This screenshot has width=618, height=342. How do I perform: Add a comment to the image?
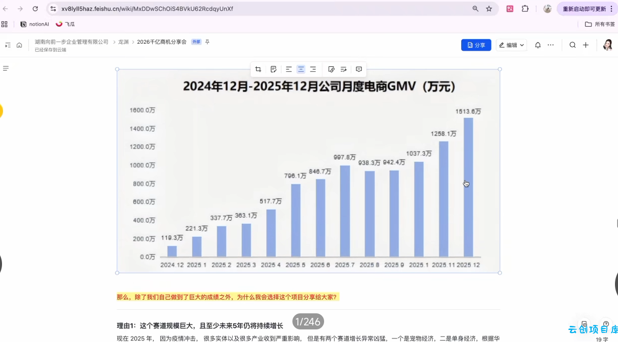coord(359,69)
